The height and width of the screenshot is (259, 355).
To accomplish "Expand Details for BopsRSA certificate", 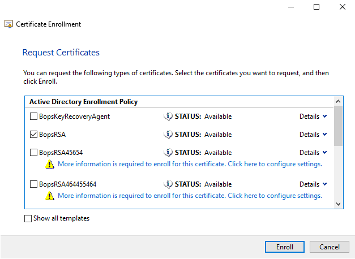I will 313,135.
